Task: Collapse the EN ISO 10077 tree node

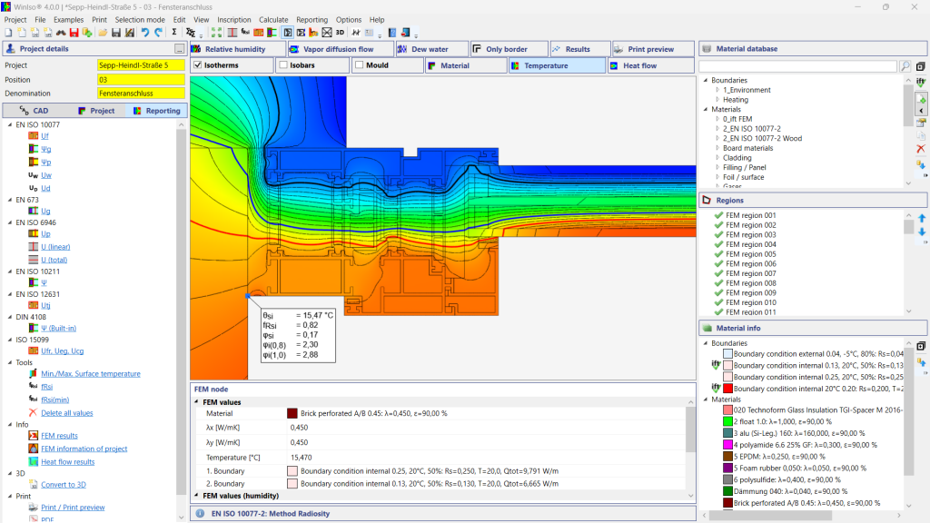Action: tap(9, 124)
